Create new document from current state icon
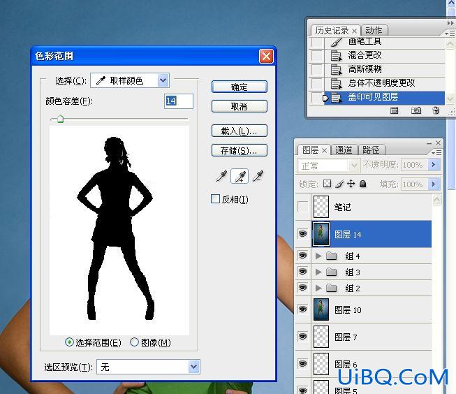The height and width of the screenshot is (394, 456). (394, 110)
